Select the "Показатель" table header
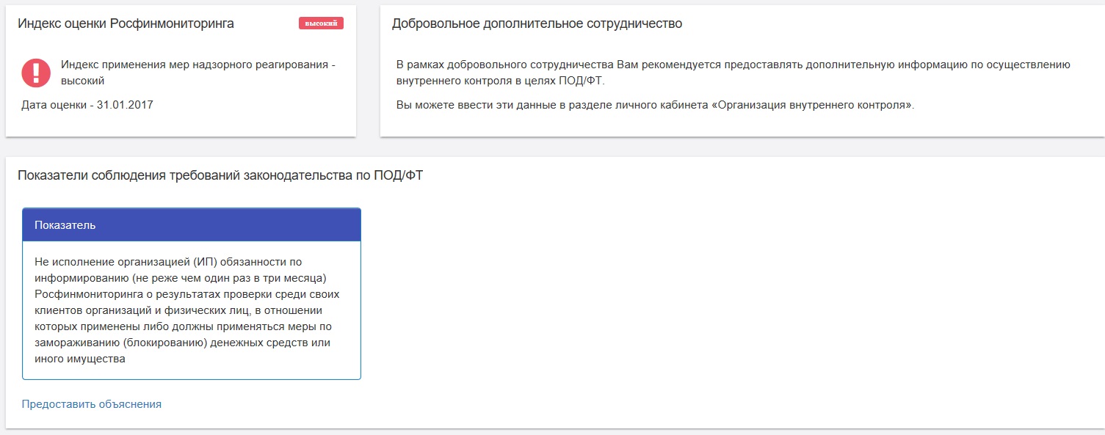 coord(192,224)
